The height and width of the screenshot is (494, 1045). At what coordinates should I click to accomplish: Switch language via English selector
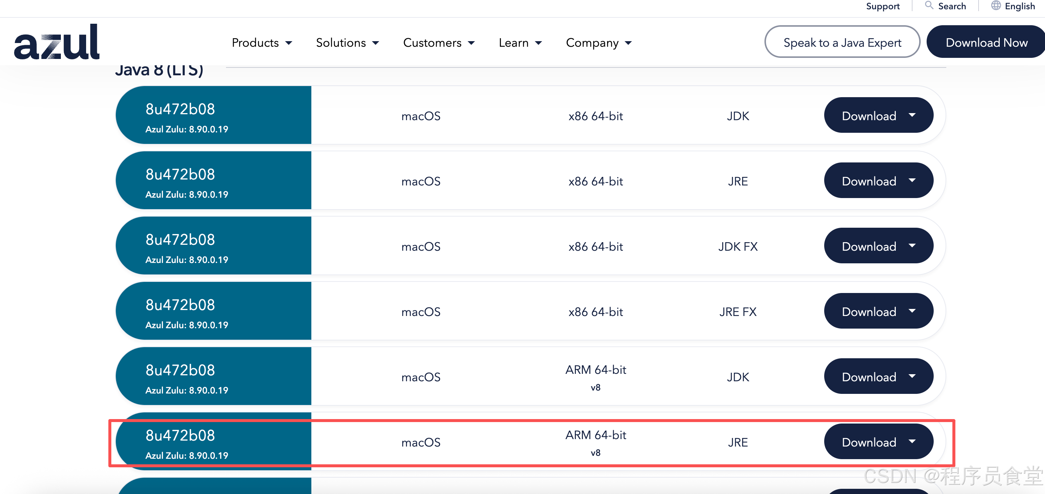click(x=1019, y=6)
